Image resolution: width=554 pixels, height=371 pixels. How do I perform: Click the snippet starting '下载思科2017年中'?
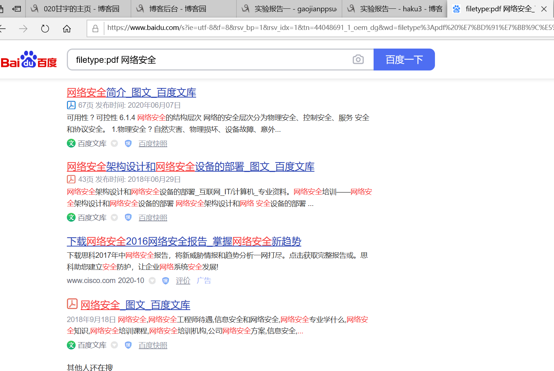pos(217,261)
